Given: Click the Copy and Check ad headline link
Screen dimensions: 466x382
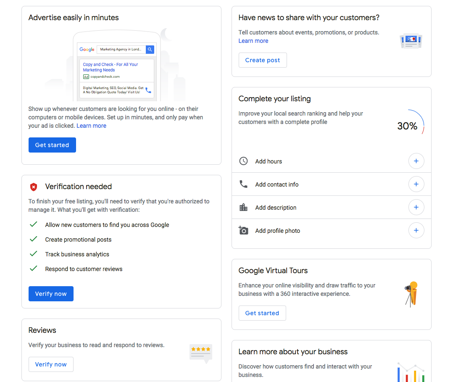Looking at the screenshot, I should pos(110,67).
